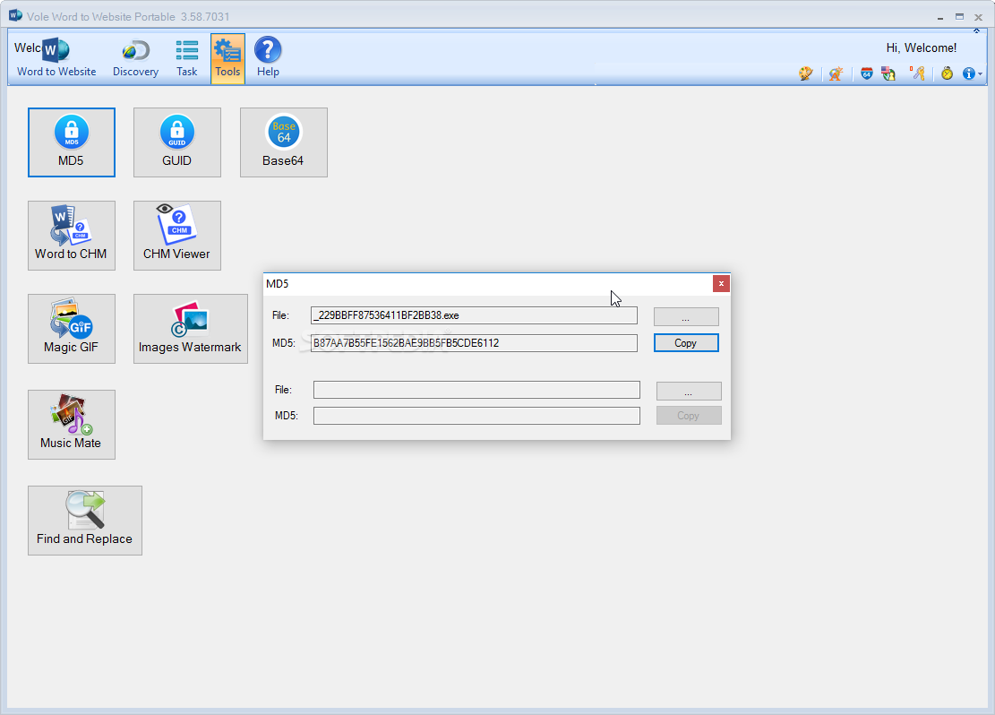
Task: Open the Task tab
Action: pyautogui.click(x=186, y=59)
